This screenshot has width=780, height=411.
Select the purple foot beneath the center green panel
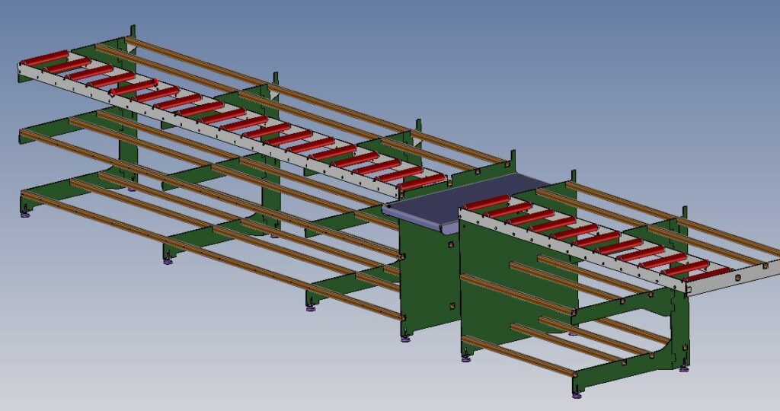coord(405,338)
